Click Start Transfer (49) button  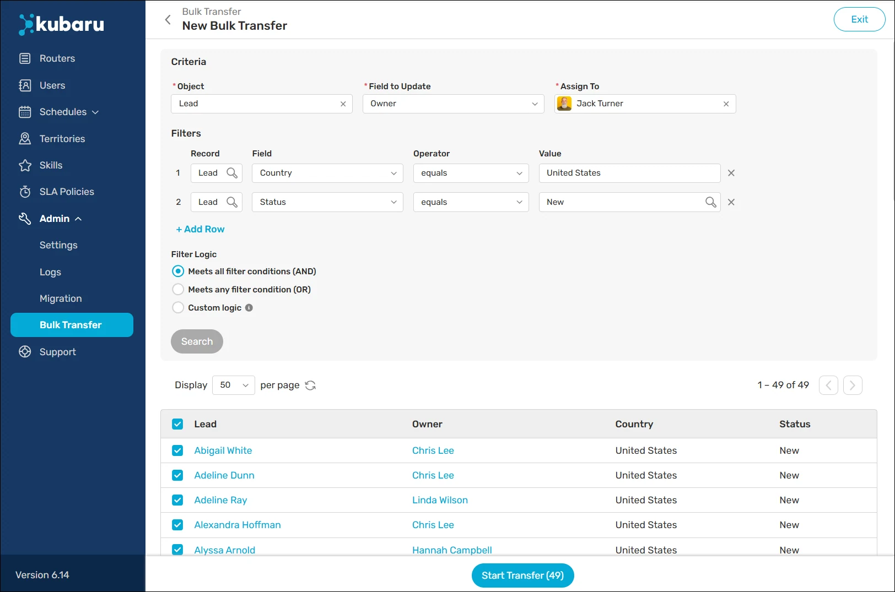point(522,575)
